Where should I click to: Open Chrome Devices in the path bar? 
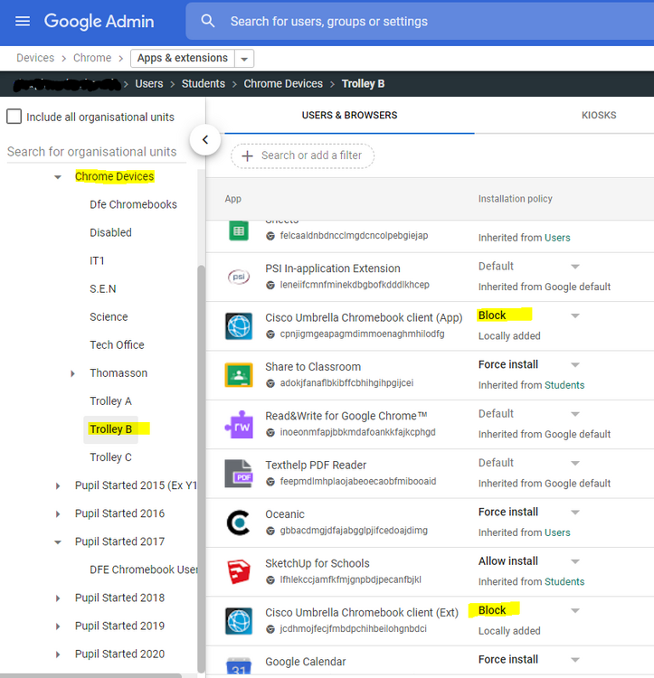(x=283, y=83)
